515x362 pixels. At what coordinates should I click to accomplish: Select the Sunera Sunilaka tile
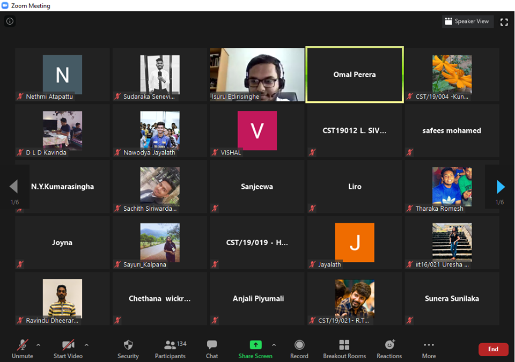pos(452,299)
